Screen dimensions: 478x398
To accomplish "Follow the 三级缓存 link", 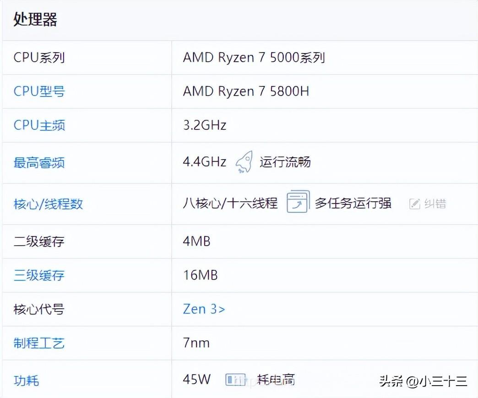I will tap(39, 275).
